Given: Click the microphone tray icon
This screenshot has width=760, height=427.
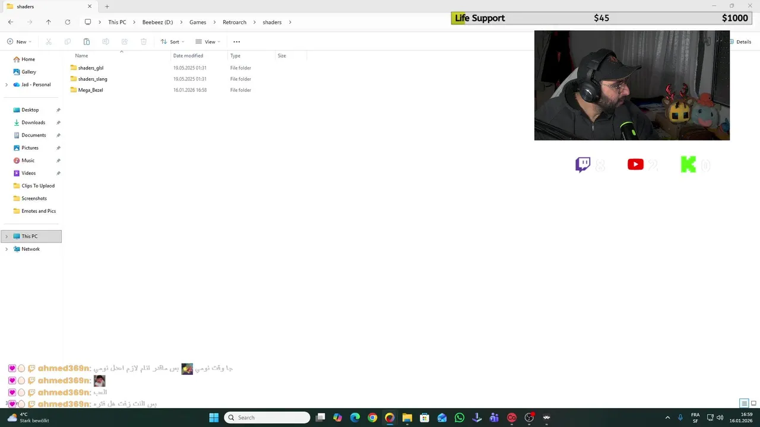Looking at the screenshot, I should [x=680, y=418].
